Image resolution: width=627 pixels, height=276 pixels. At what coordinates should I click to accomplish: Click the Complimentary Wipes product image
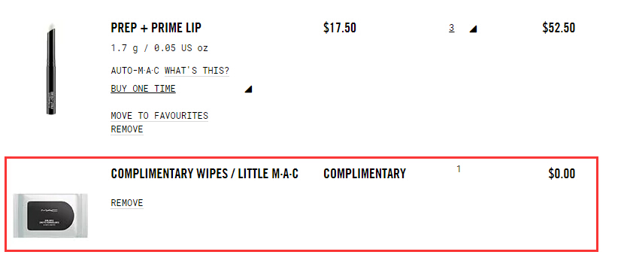coord(50,216)
